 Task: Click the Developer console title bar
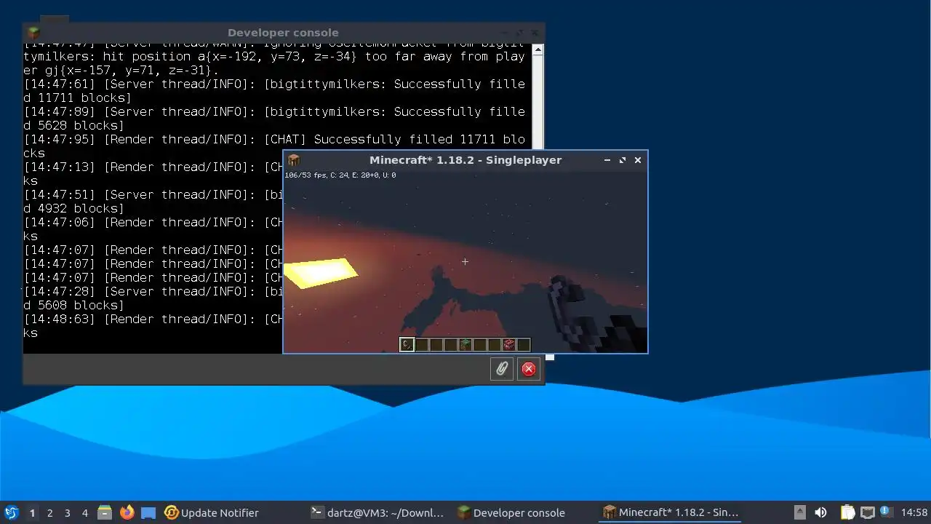click(283, 33)
